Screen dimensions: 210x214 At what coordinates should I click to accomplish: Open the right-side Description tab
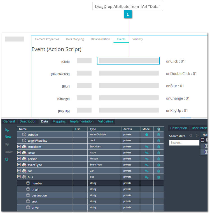(179, 128)
